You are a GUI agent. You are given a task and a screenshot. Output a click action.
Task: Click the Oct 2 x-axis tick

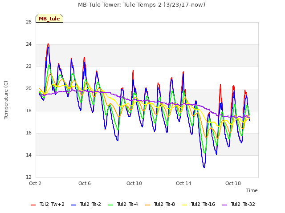pos(35,183)
